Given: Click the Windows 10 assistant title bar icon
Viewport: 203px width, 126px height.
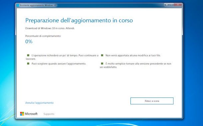Looking at the screenshot, I should (18, 5).
